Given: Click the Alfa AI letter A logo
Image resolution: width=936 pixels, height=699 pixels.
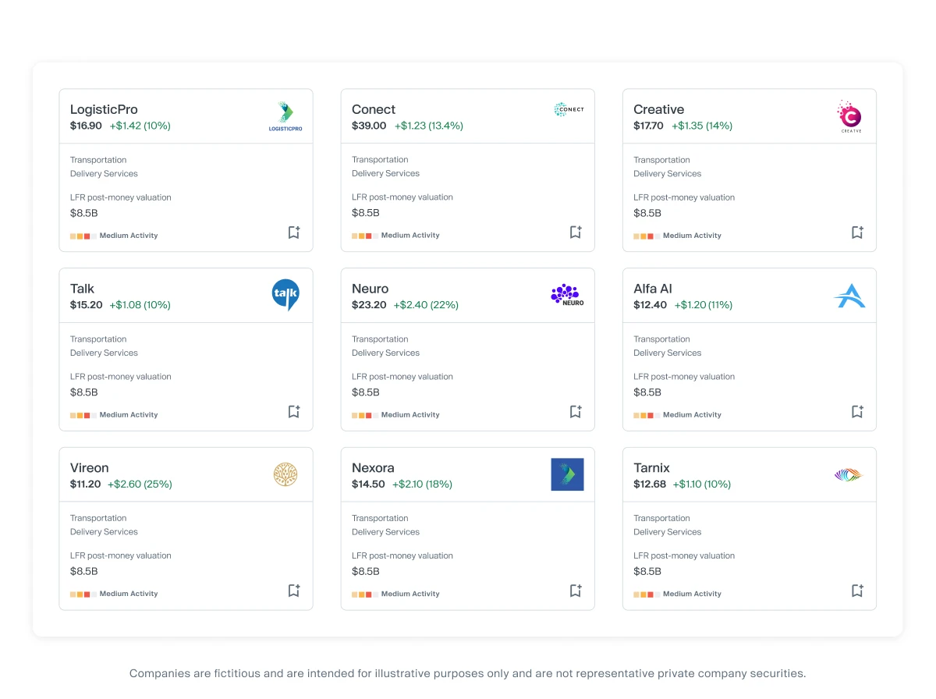Looking at the screenshot, I should coord(849,296).
